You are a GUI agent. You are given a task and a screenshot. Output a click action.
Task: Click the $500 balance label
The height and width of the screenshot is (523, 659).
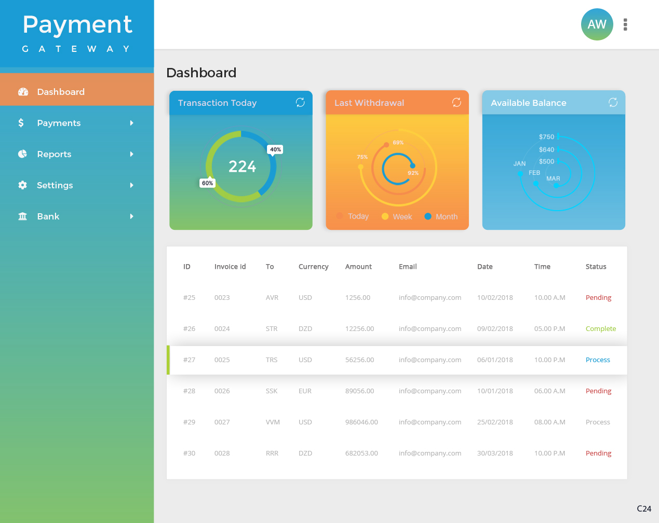tap(546, 161)
